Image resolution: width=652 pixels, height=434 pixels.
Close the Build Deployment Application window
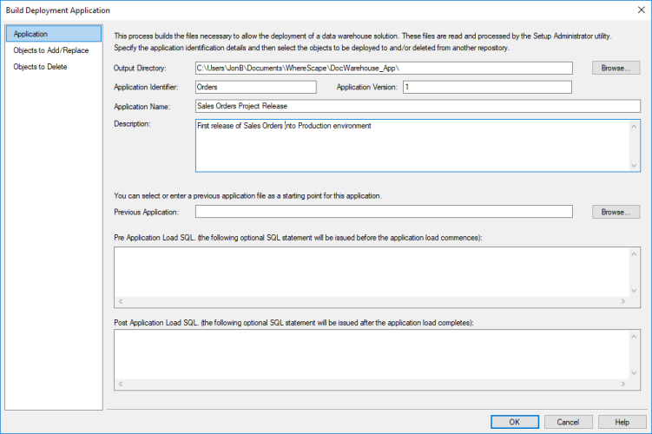642,10
